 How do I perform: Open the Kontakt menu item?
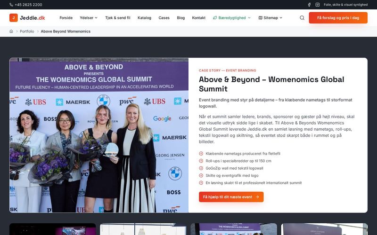[198, 18]
